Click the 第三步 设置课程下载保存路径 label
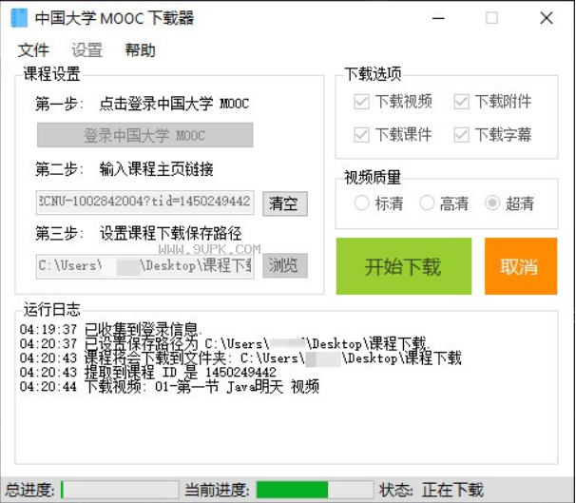This screenshot has height=503, width=576. pyautogui.click(x=139, y=233)
